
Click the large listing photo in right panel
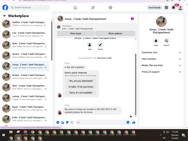tap(161, 21)
